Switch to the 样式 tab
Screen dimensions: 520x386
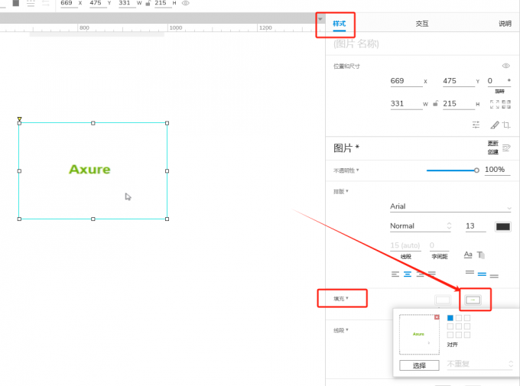339,24
